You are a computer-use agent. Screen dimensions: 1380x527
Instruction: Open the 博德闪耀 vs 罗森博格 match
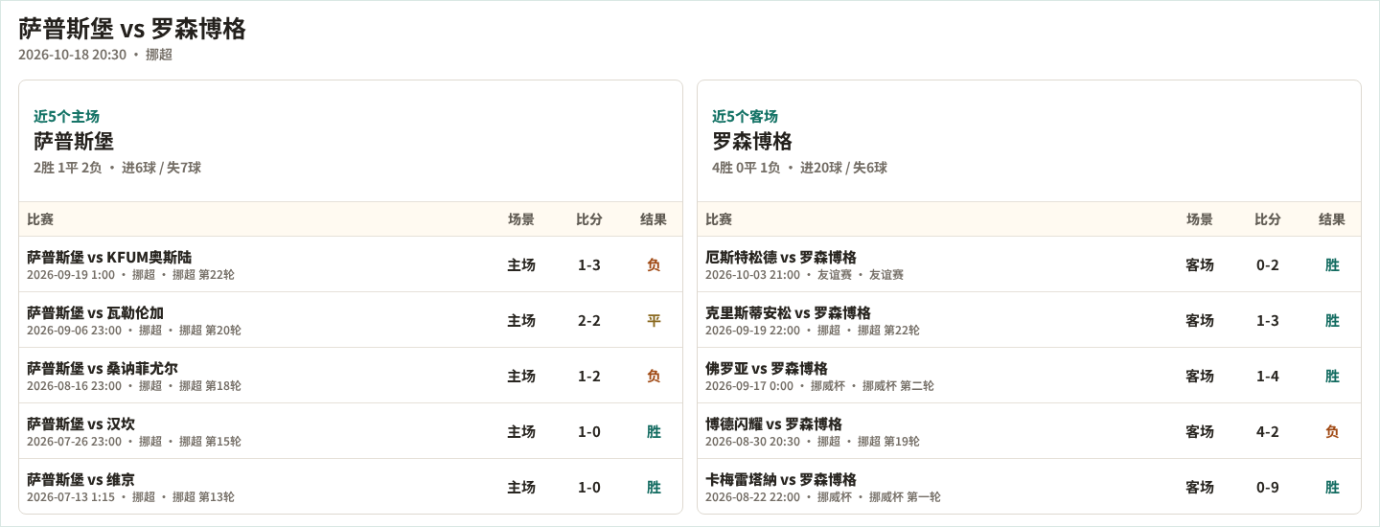coord(1029,431)
